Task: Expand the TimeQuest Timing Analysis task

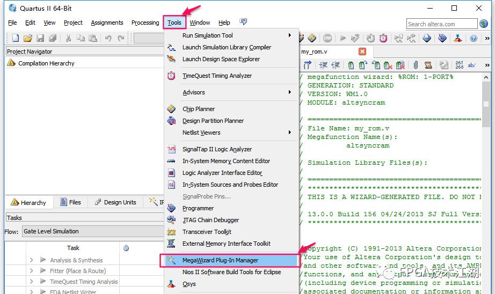Action: (31, 281)
